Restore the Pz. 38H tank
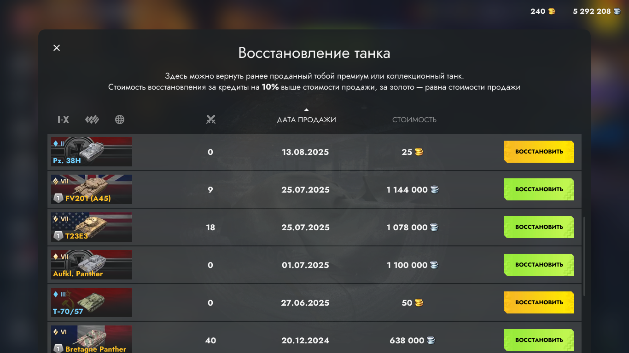Image resolution: width=629 pixels, height=353 pixels. point(539,152)
